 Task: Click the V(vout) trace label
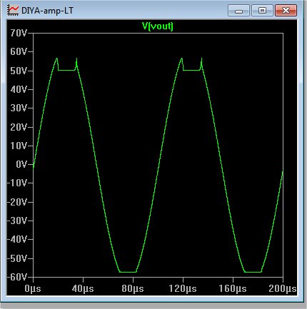[158, 26]
